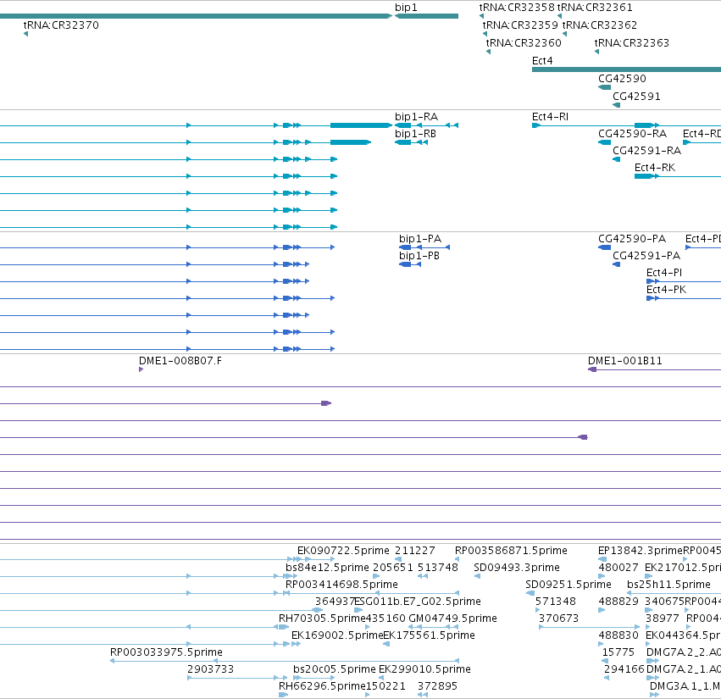Select the tRNA:CR32358 label
The height and width of the screenshot is (699, 721).
[x=517, y=8]
